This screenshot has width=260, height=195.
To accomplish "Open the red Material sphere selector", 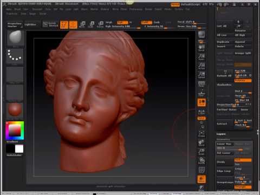I will tap(15, 110).
